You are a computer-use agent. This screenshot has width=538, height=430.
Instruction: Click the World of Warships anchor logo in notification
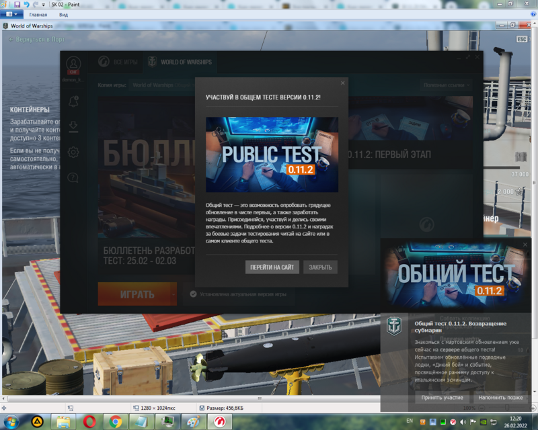(394, 326)
